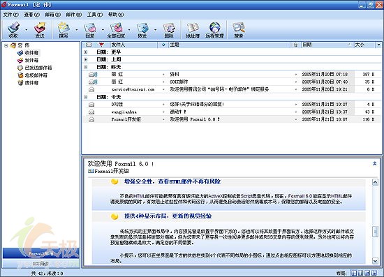This screenshot has height=277, width=384.
Task: Click the 收取 receive mail toolbar icon
Action: point(13,29)
